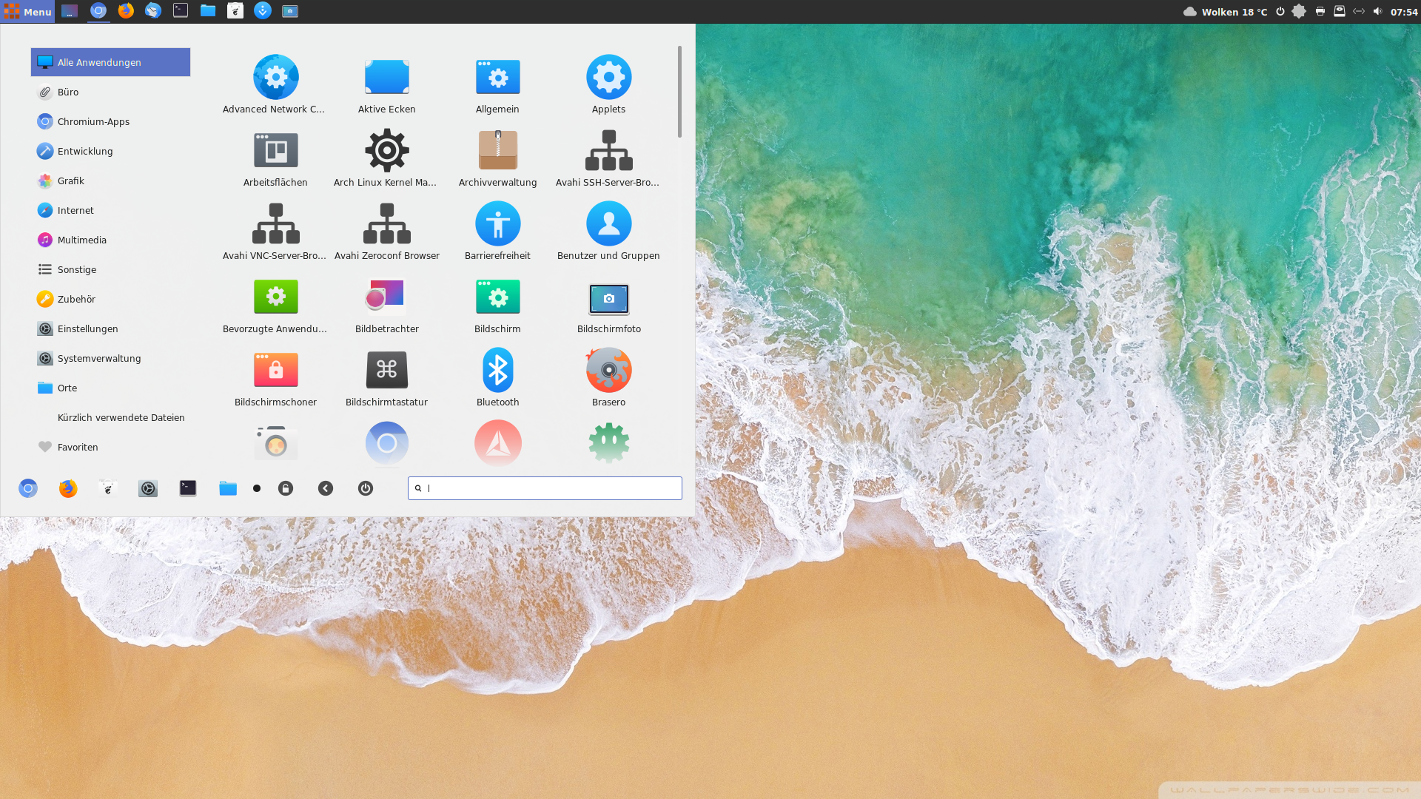This screenshot has height=799, width=1421.
Task: Click the volume icon in system tray
Action: pyautogui.click(x=1377, y=11)
